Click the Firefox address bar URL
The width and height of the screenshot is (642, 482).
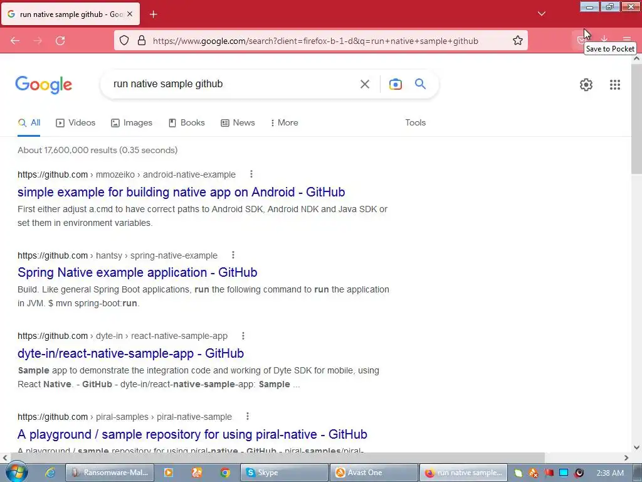coord(315,41)
